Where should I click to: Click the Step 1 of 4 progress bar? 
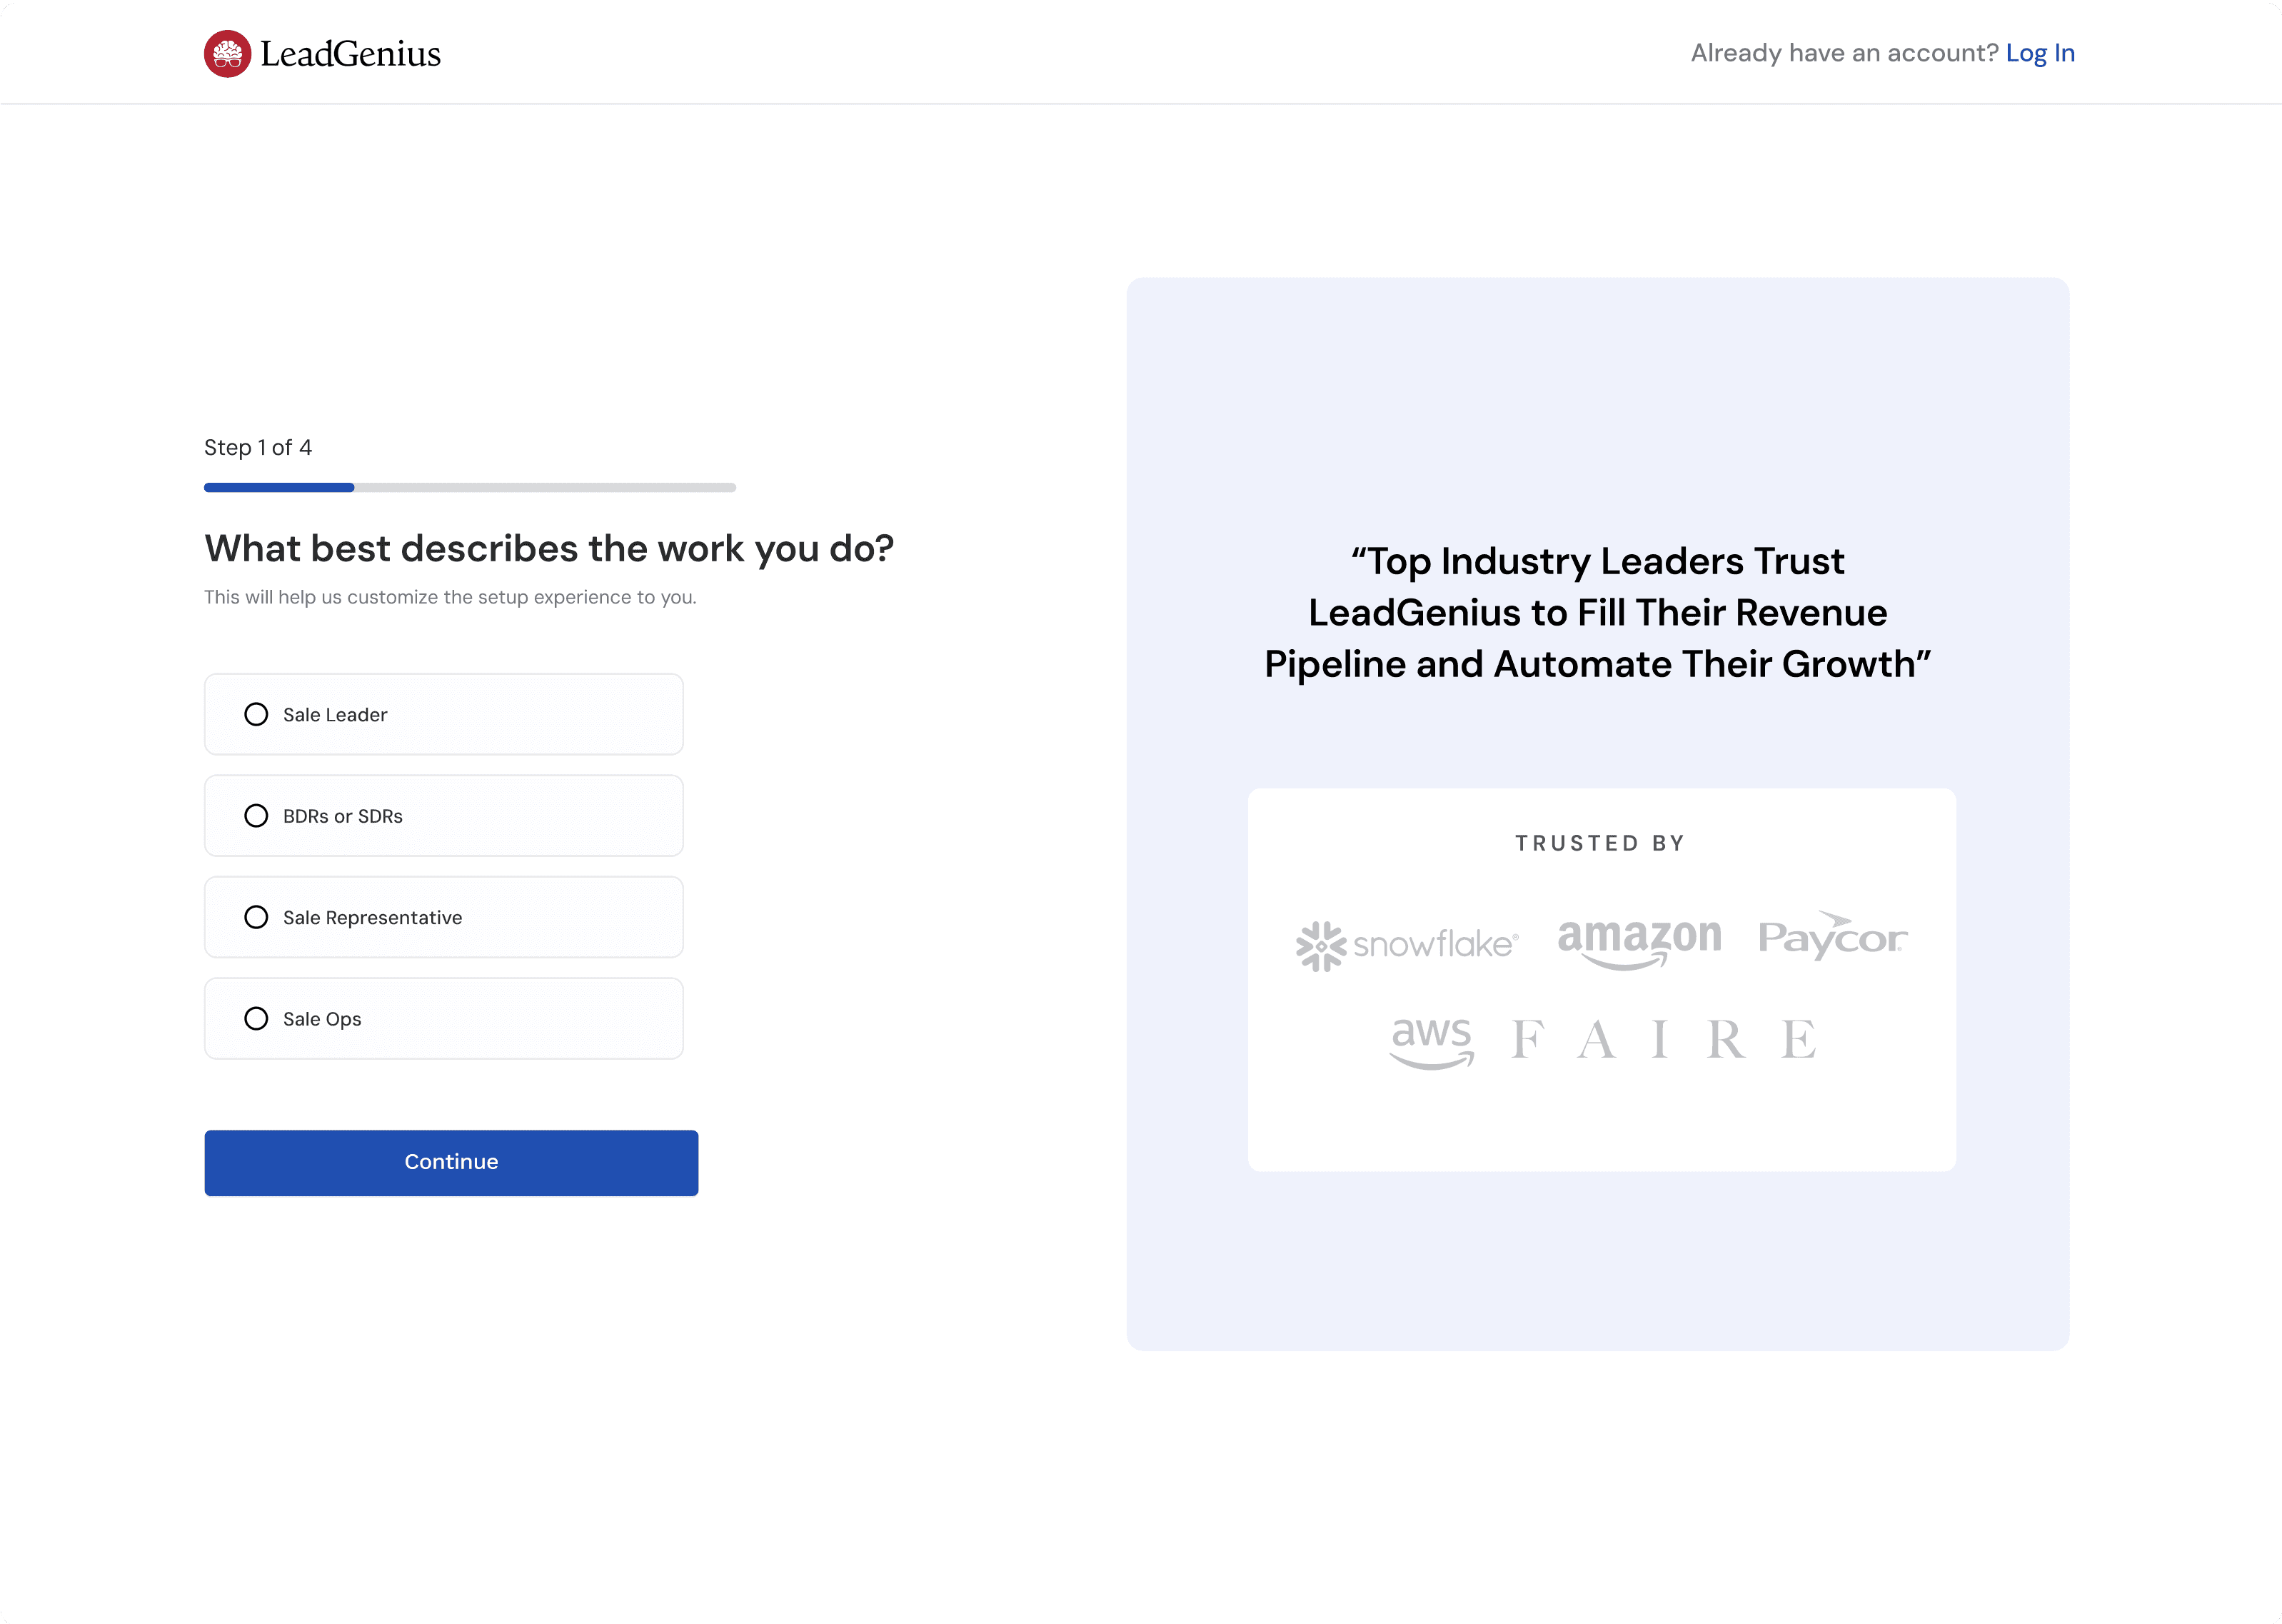point(470,487)
